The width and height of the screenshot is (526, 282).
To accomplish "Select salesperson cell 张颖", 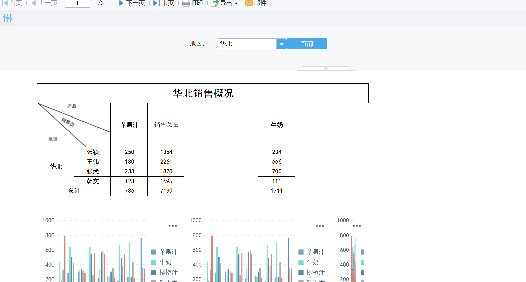I will pyautogui.click(x=92, y=152).
